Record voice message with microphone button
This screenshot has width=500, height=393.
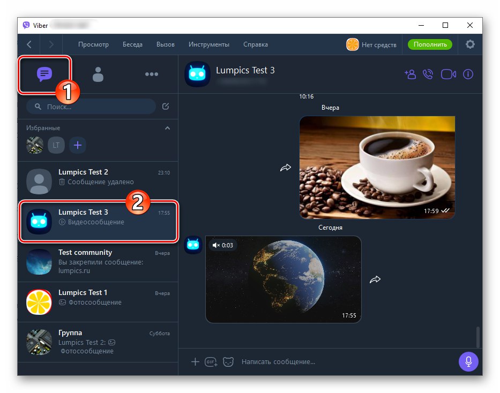pos(468,361)
